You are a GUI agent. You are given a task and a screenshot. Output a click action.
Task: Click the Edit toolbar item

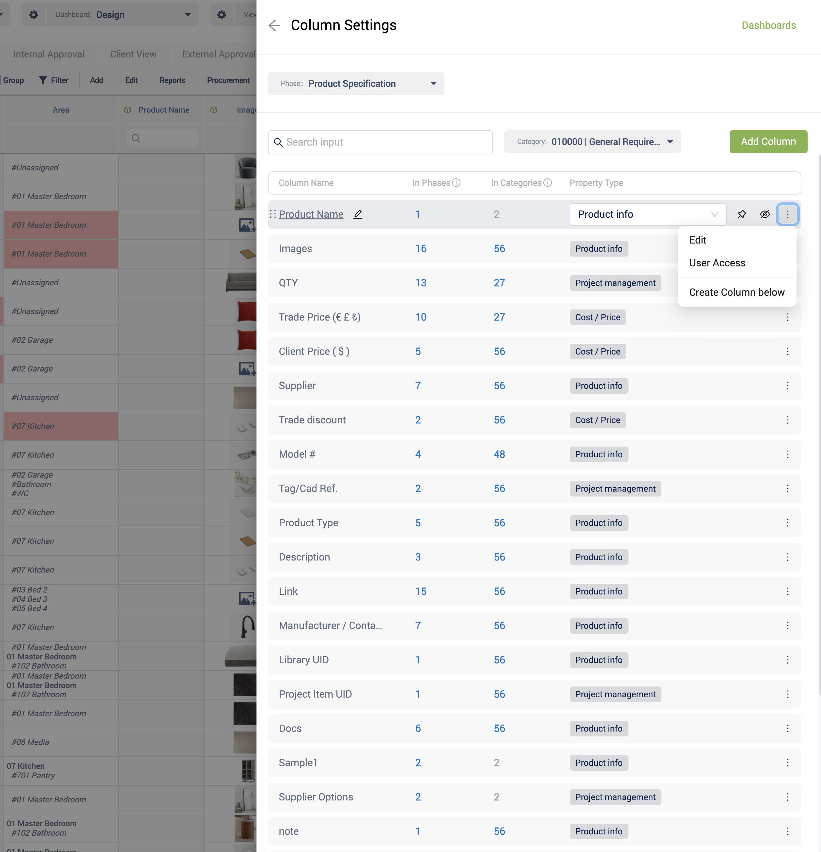[131, 80]
